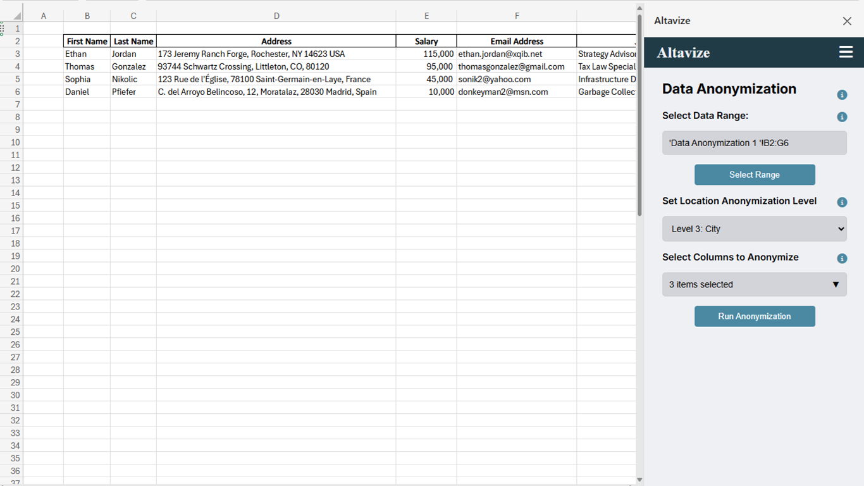
Task: Select row 2 header
Action: 11,41
